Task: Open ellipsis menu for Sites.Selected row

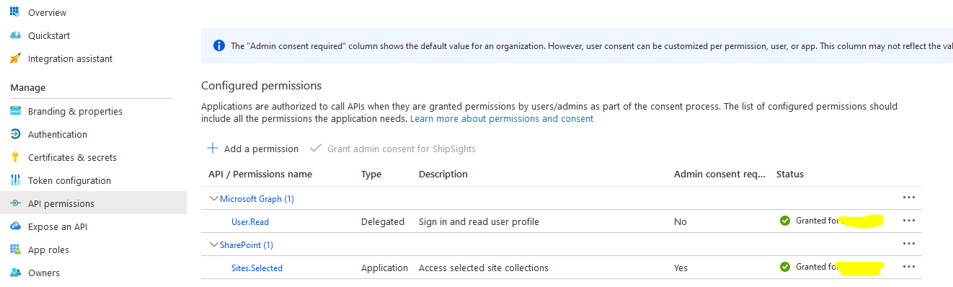Action: (908, 267)
